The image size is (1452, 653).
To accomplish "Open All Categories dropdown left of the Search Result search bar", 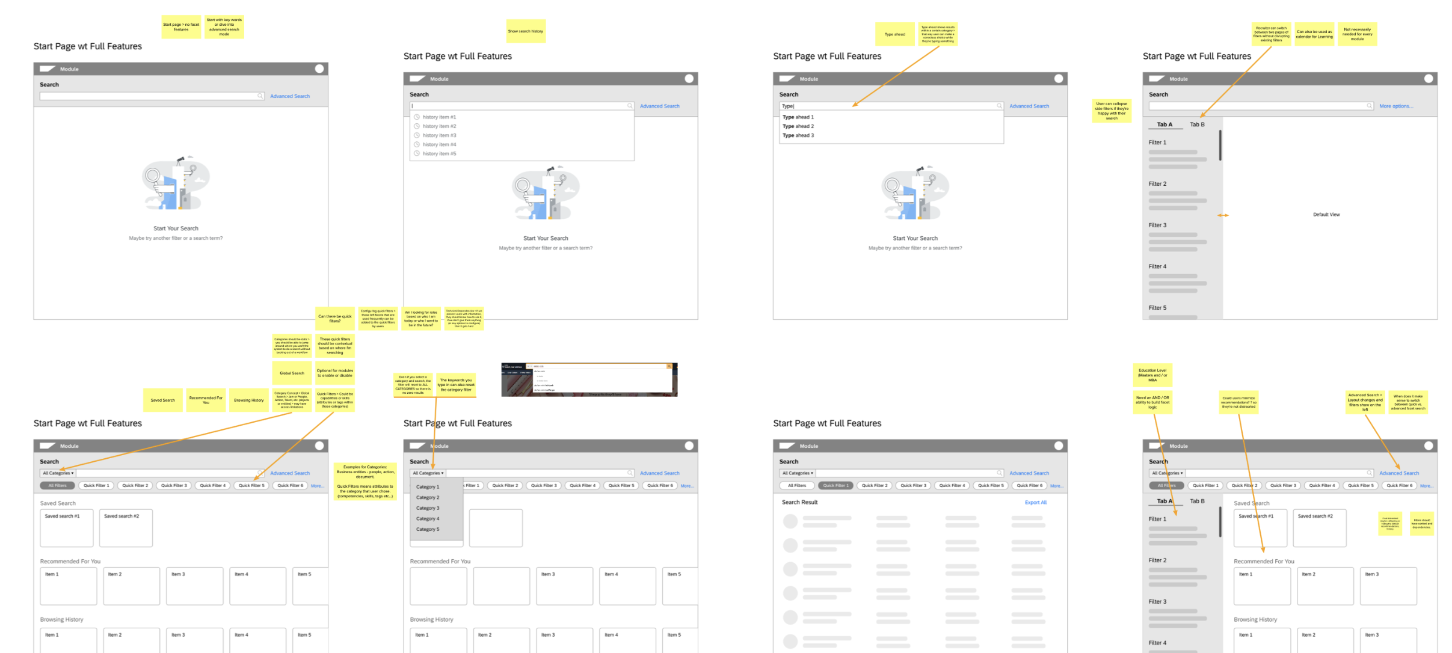I will (798, 473).
